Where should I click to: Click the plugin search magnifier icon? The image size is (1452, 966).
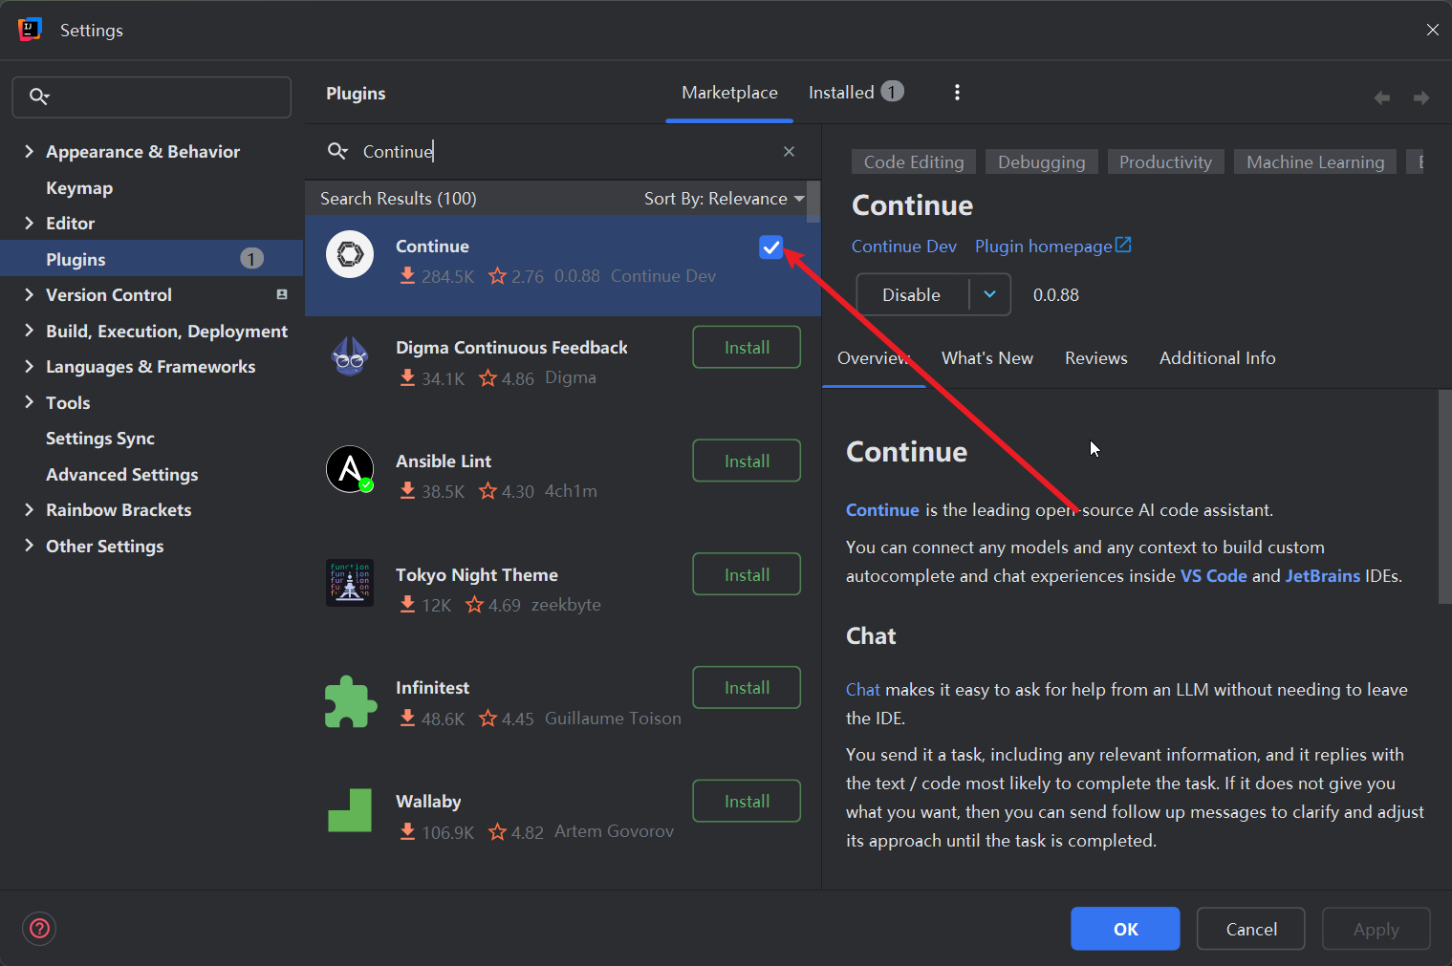tap(337, 151)
